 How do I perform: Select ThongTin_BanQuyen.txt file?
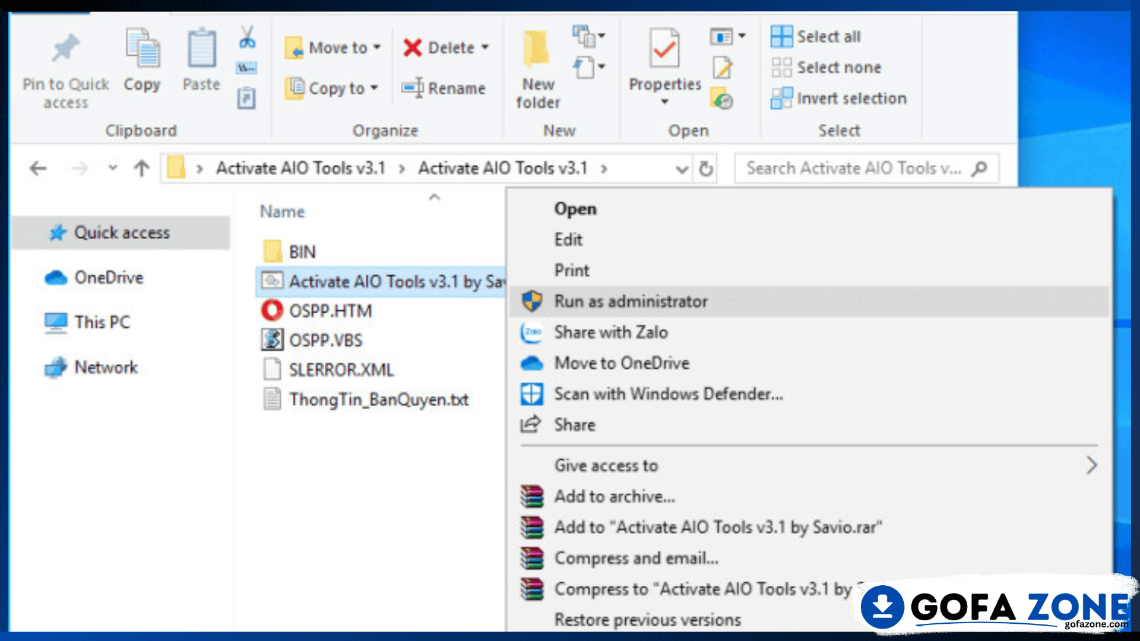click(366, 399)
